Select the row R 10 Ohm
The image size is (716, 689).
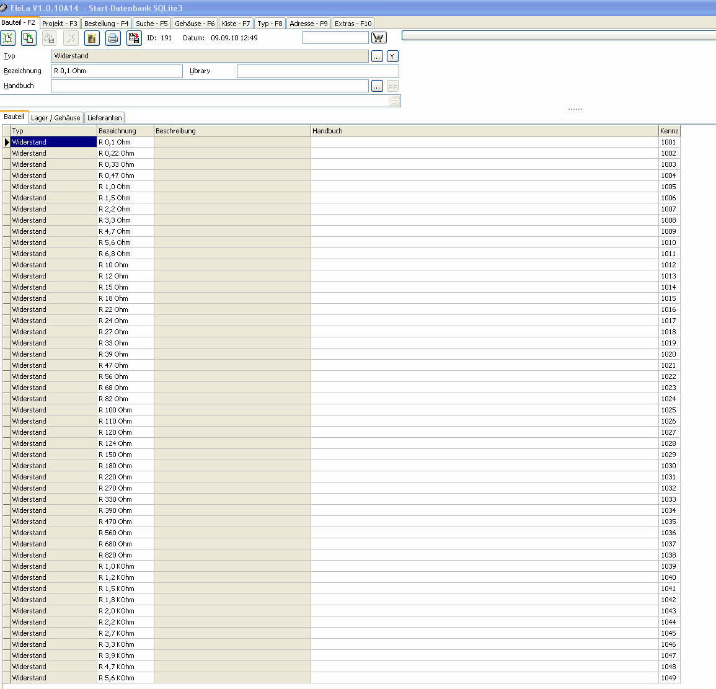[x=342, y=265]
